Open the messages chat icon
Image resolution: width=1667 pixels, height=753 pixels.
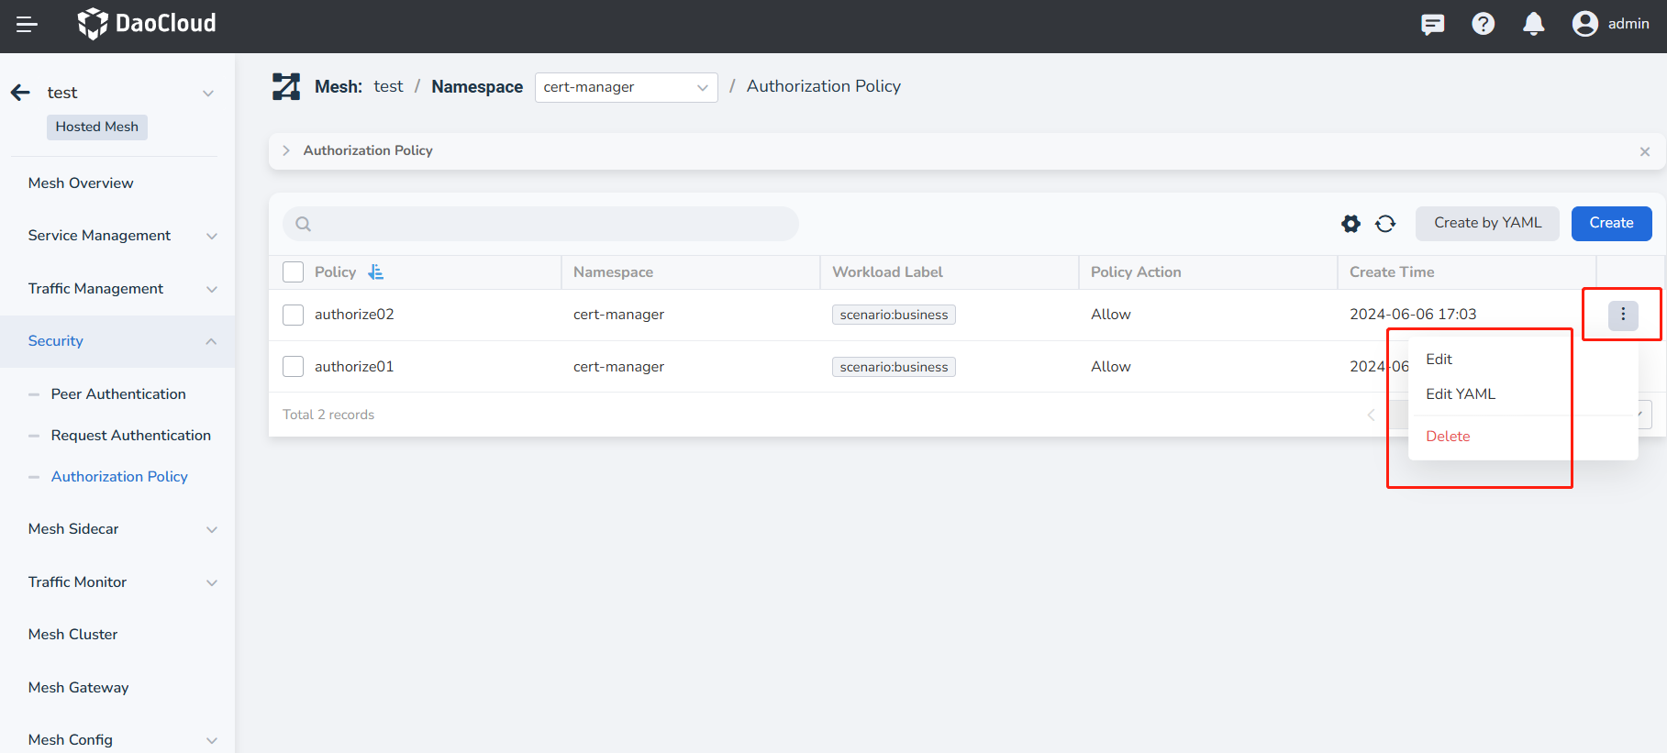(x=1432, y=25)
